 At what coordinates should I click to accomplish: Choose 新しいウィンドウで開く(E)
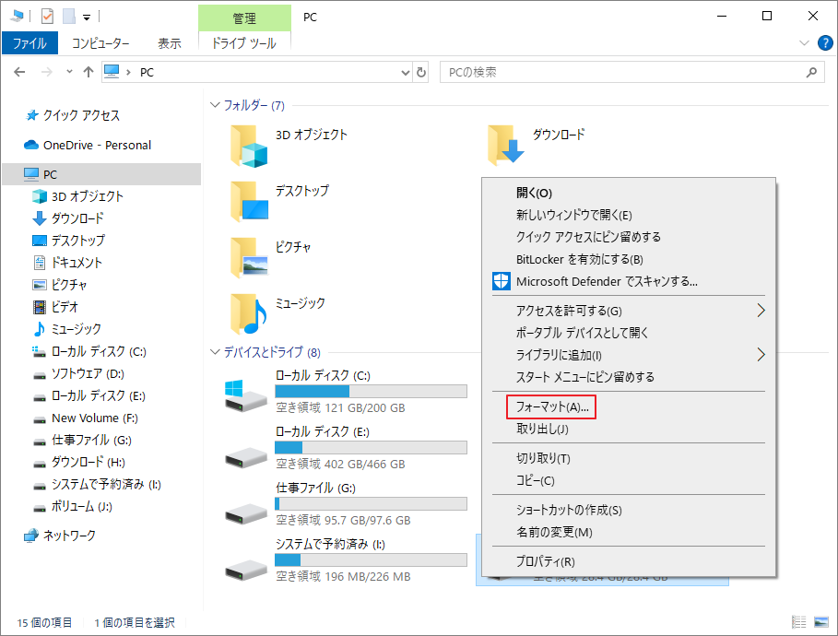(629, 215)
